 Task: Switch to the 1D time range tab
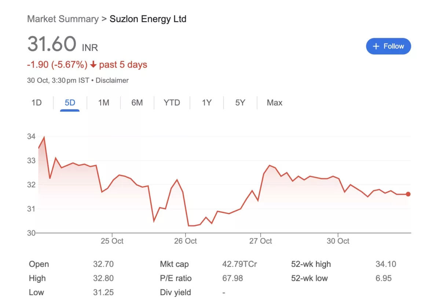tap(37, 103)
